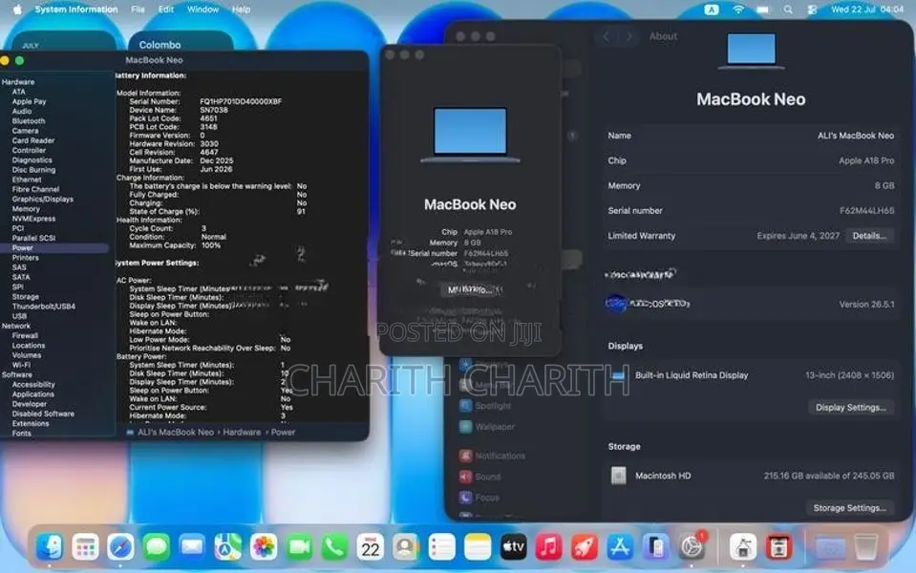This screenshot has height=573, width=916.
Task: Select Wi-Fi under Network
Action: click(21, 365)
